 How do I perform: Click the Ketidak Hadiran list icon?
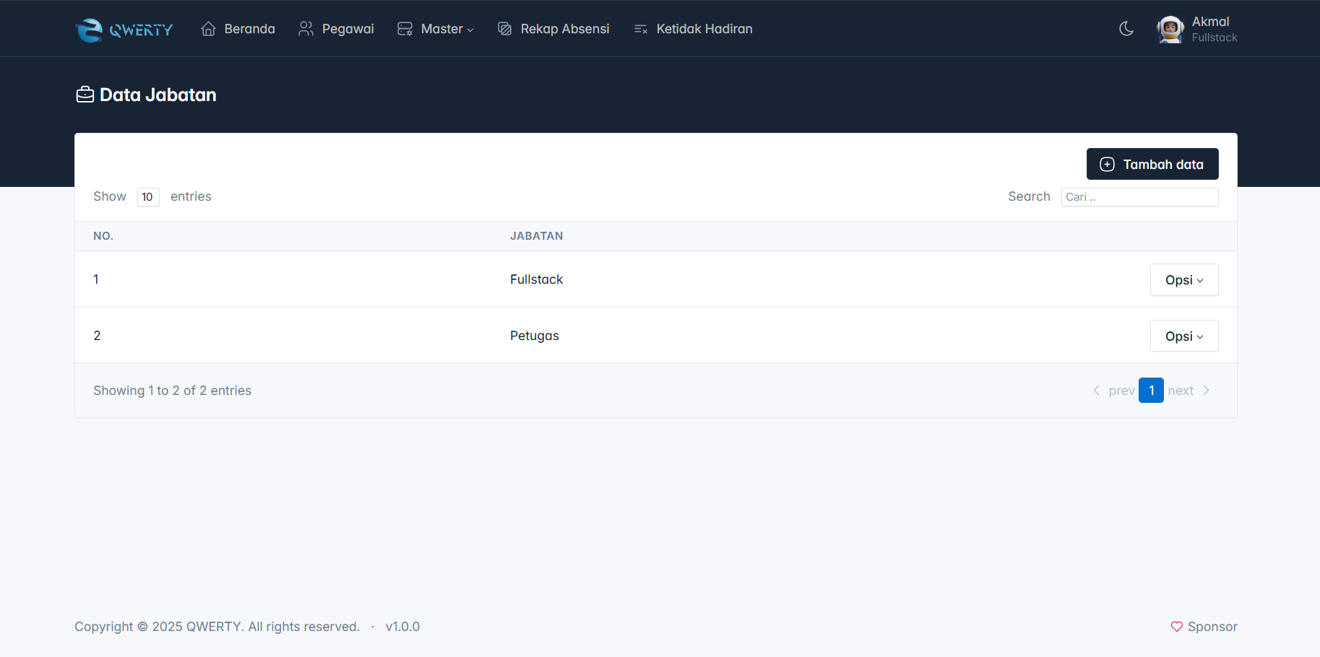[641, 29]
